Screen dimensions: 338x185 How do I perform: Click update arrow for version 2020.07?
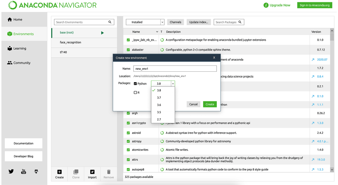pyautogui.click(x=313, y=60)
